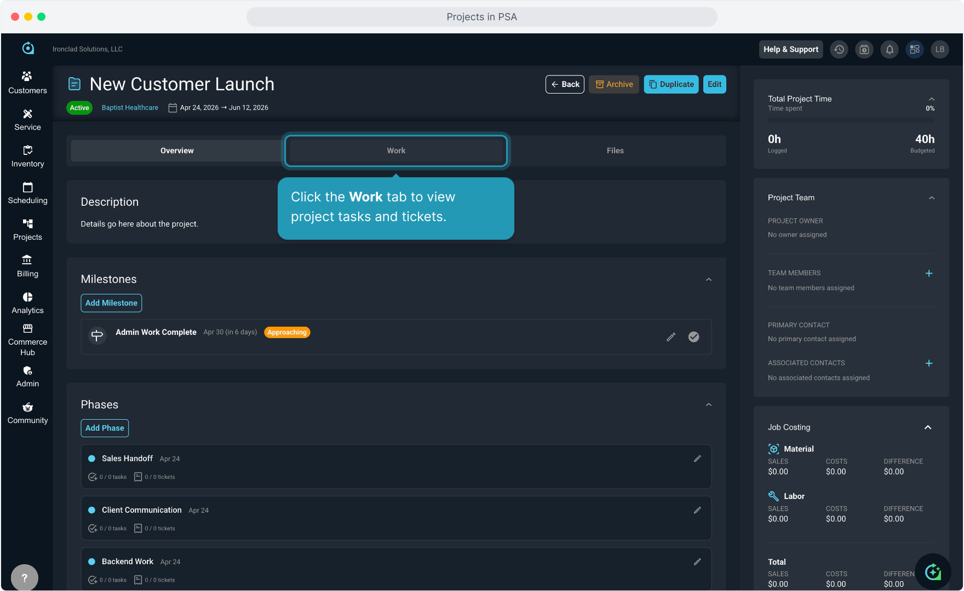
Task: Switch to the Work tab
Action: coord(396,150)
